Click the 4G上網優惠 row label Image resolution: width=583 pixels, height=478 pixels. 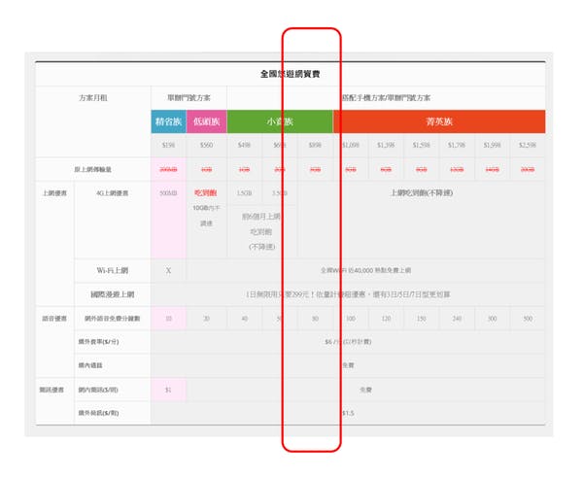pyautogui.click(x=113, y=193)
